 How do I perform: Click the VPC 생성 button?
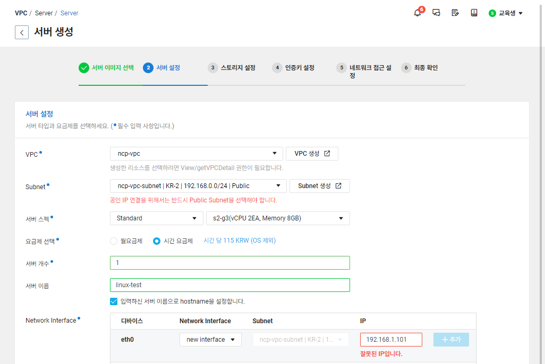point(312,154)
